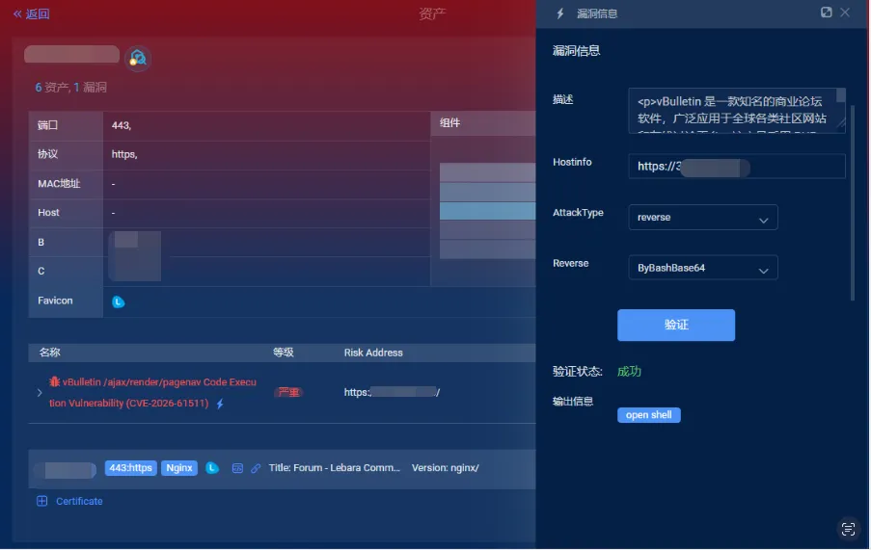871x550 pixels.
Task: Select the 名称 column header
Action: [50, 353]
